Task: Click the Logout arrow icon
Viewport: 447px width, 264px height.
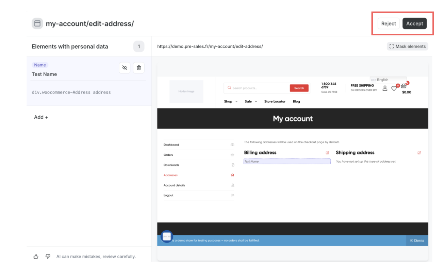Action: tap(233, 195)
